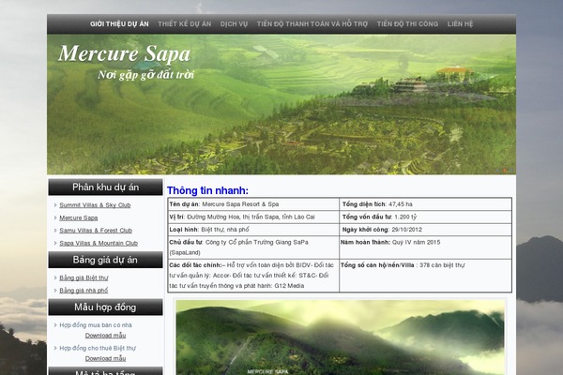Download mẫu for Hợp đồng mua bán có nhà

pos(105,336)
